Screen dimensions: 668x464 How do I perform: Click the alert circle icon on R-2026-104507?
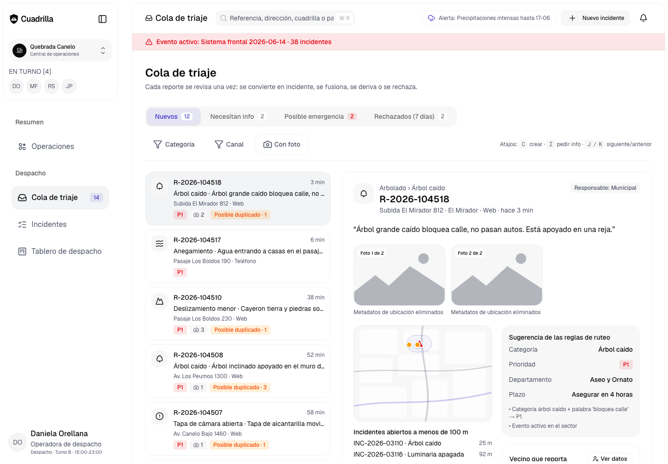coord(160,416)
